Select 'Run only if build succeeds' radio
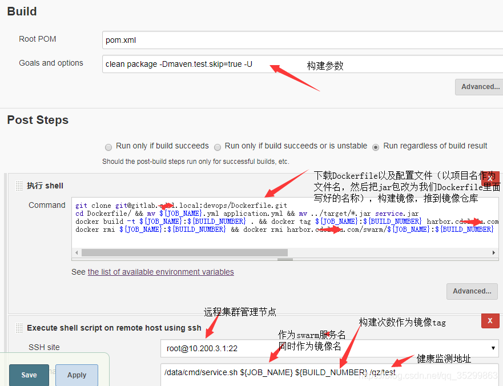This screenshot has height=386, width=503. pyautogui.click(x=108, y=147)
